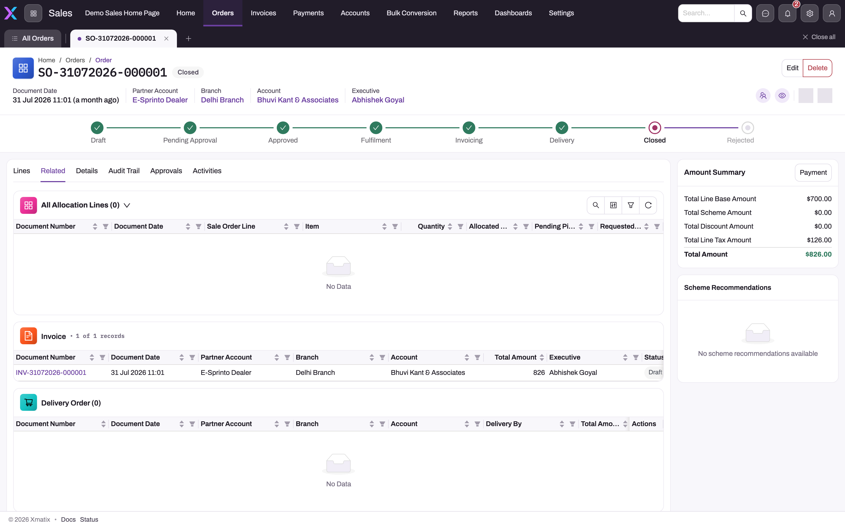Screen dimensions: 845x528
Task: Select the Draft stage circle
Action: point(97,128)
